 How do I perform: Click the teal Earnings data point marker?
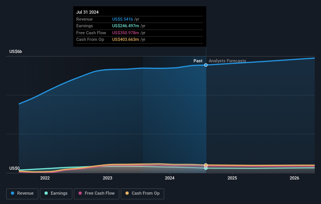(x=206, y=168)
